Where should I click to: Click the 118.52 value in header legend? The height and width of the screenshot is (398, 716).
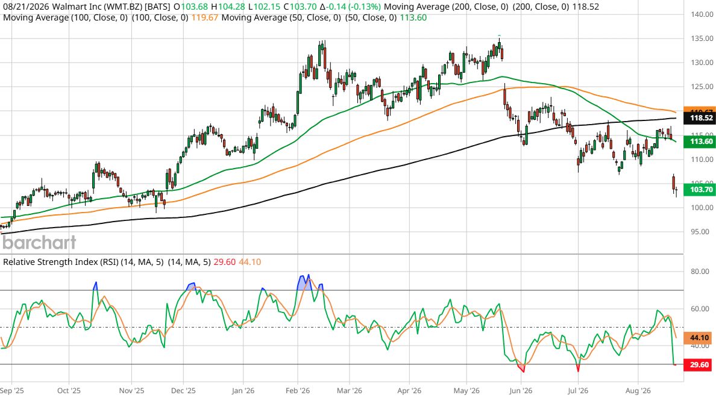click(x=585, y=7)
